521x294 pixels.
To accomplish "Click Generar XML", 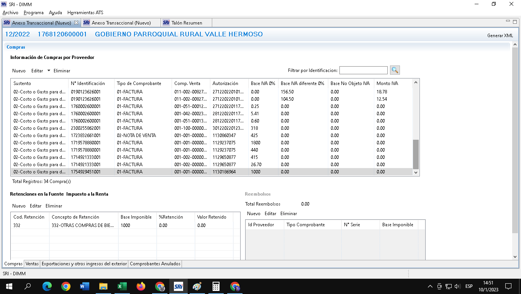I will tap(500, 36).
